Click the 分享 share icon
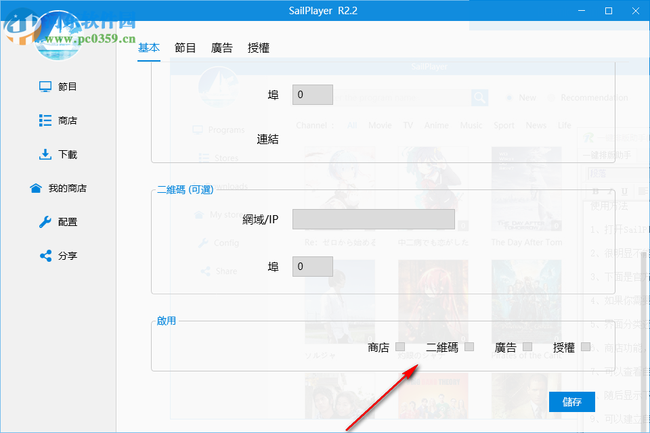The width and height of the screenshot is (650, 433). pyautogui.click(x=45, y=256)
